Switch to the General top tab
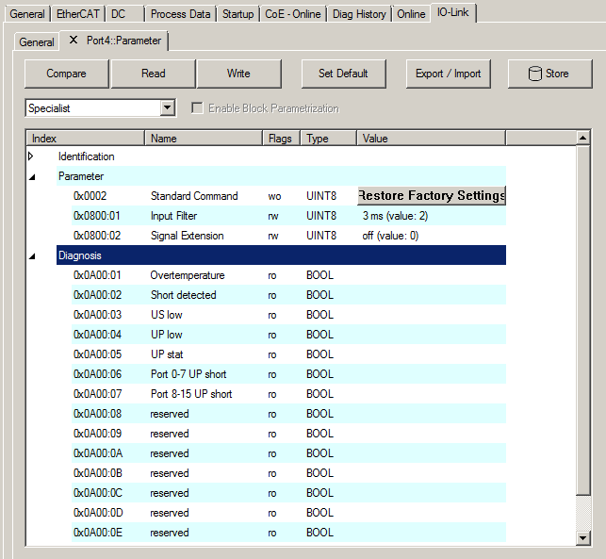Image resolution: width=606 pixels, height=559 pixels. tap(27, 14)
